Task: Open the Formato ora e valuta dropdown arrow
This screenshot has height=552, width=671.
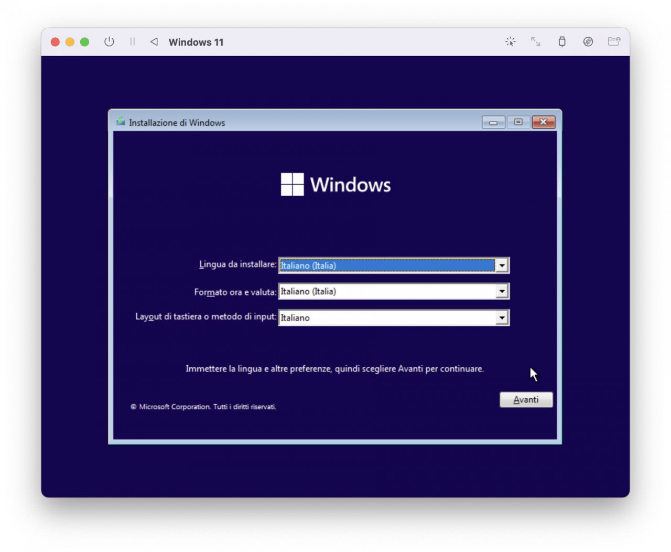Action: (x=502, y=291)
